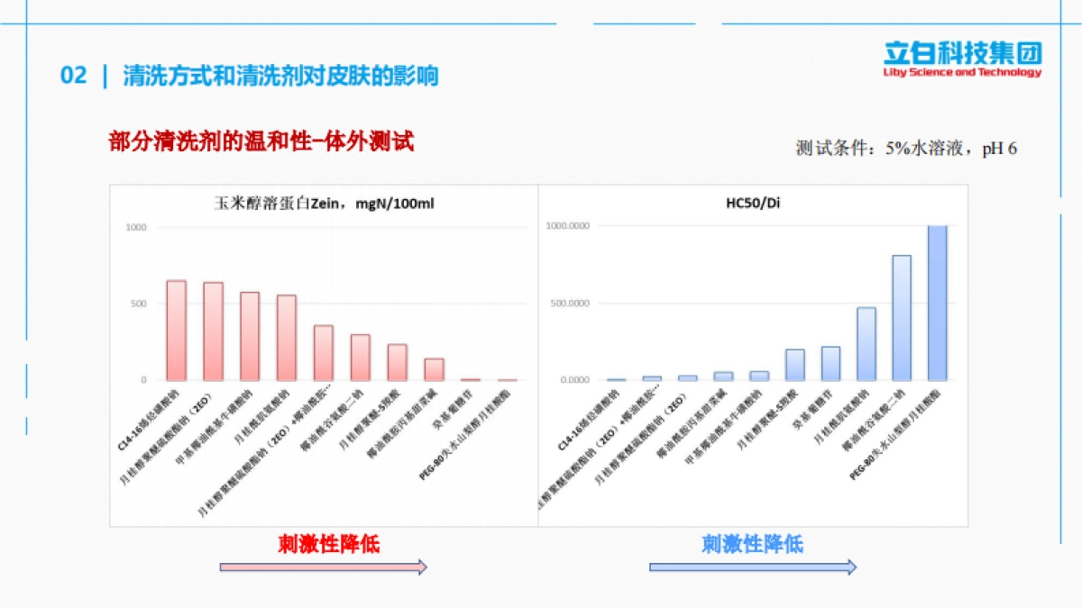Click the chart title 玉米醇溶蛋白Zein，mgN/100ml
Viewport: 1082px width, 608px height.
323,204
